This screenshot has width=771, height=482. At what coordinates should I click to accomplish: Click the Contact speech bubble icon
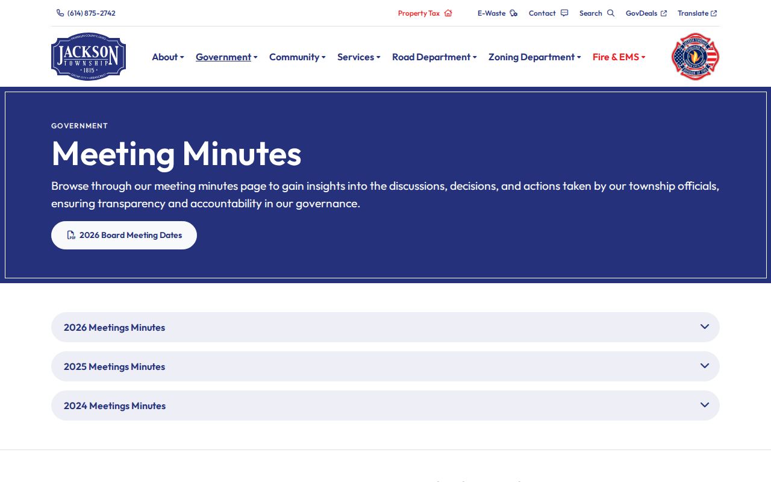pos(564,13)
